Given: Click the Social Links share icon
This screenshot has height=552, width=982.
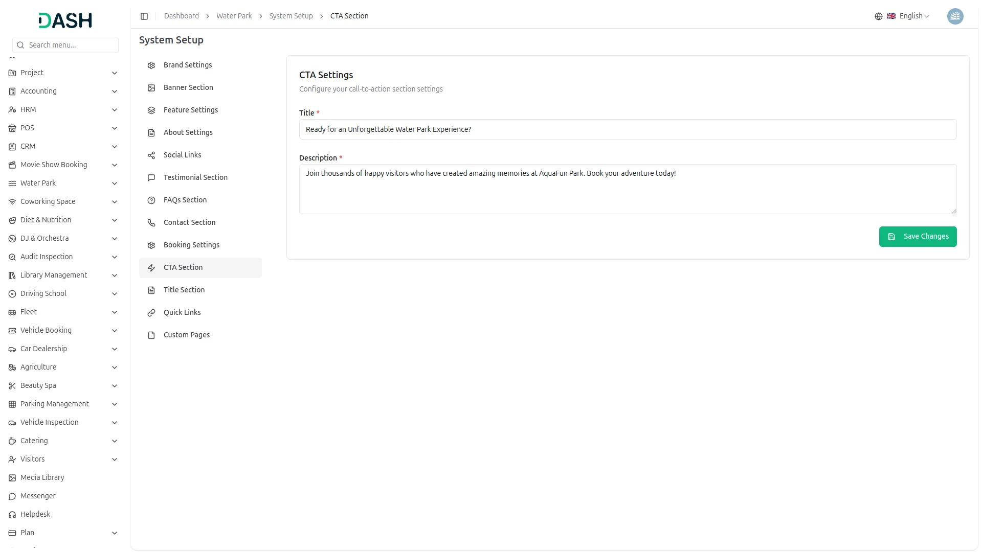Looking at the screenshot, I should (151, 155).
